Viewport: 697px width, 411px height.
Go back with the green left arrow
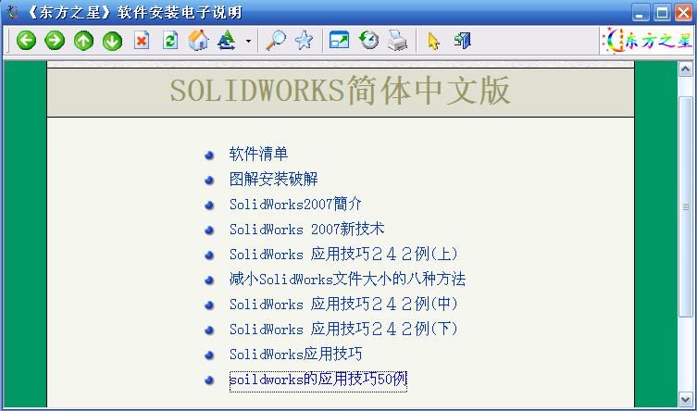point(26,41)
